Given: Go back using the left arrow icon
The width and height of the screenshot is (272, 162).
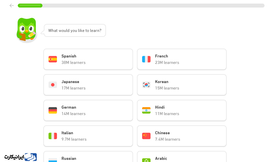Looking at the screenshot, I should coord(12,5).
